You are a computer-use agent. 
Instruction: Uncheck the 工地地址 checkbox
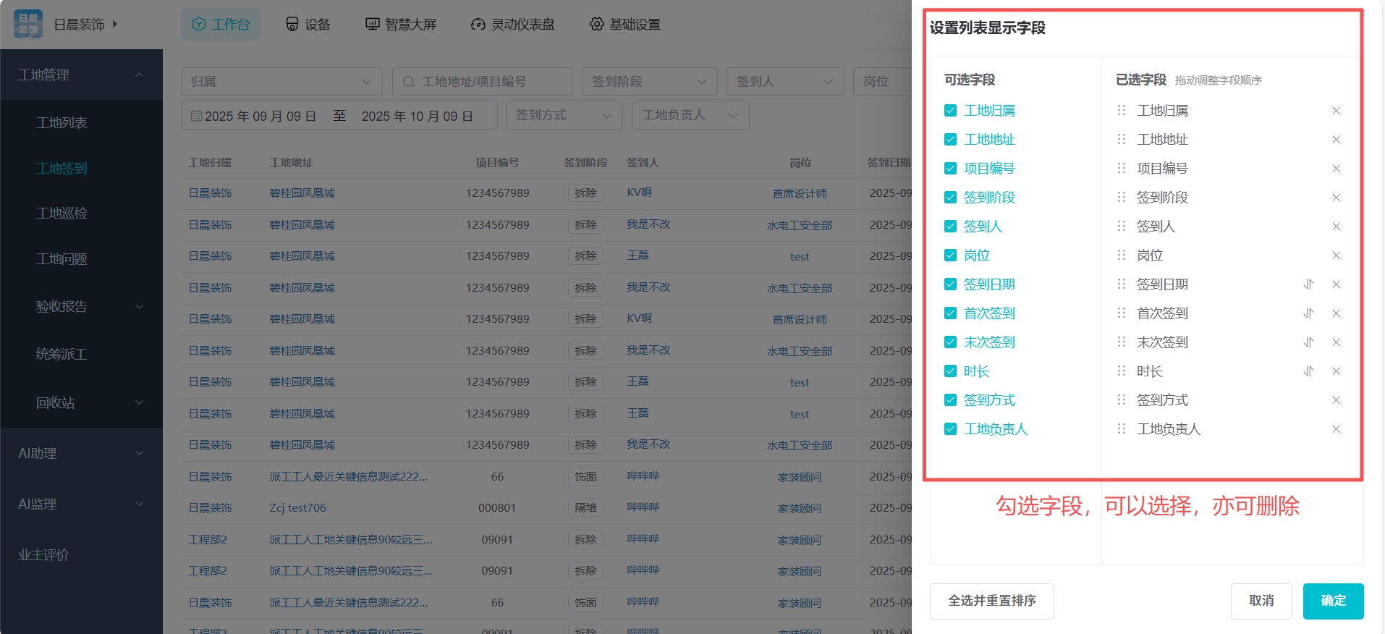click(950, 140)
